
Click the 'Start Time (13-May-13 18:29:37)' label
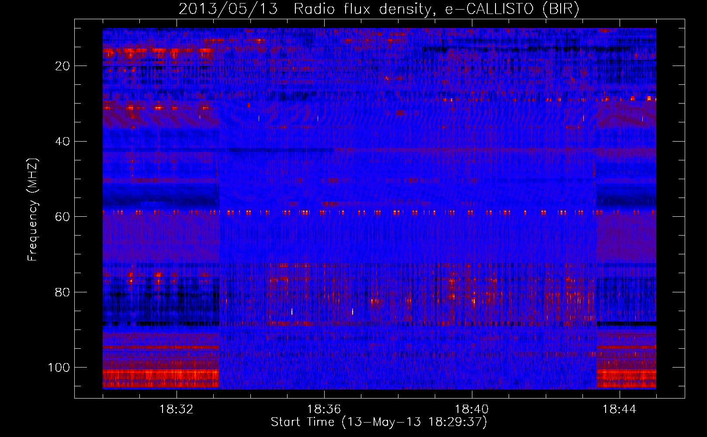pos(379,422)
